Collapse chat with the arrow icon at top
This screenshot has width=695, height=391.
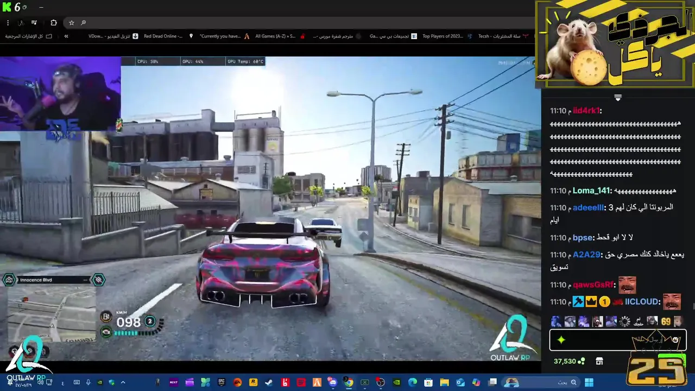click(x=618, y=98)
